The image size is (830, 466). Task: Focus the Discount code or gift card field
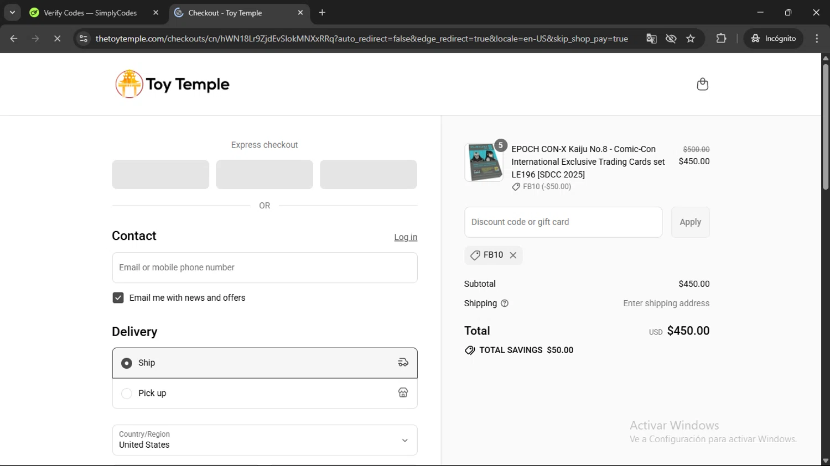563,222
